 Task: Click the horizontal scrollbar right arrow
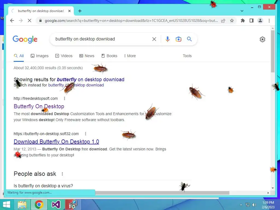click(268, 193)
